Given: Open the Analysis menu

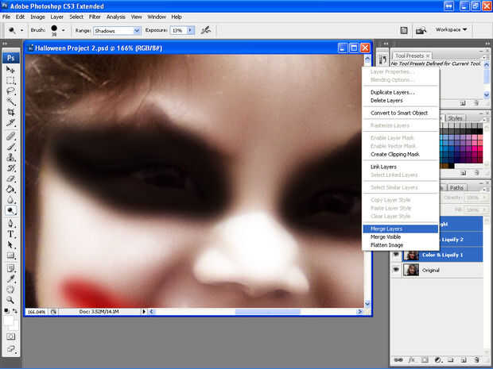Looking at the screenshot, I should pyautogui.click(x=116, y=17).
